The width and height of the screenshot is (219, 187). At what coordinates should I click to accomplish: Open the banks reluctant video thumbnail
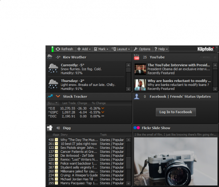[140, 85]
